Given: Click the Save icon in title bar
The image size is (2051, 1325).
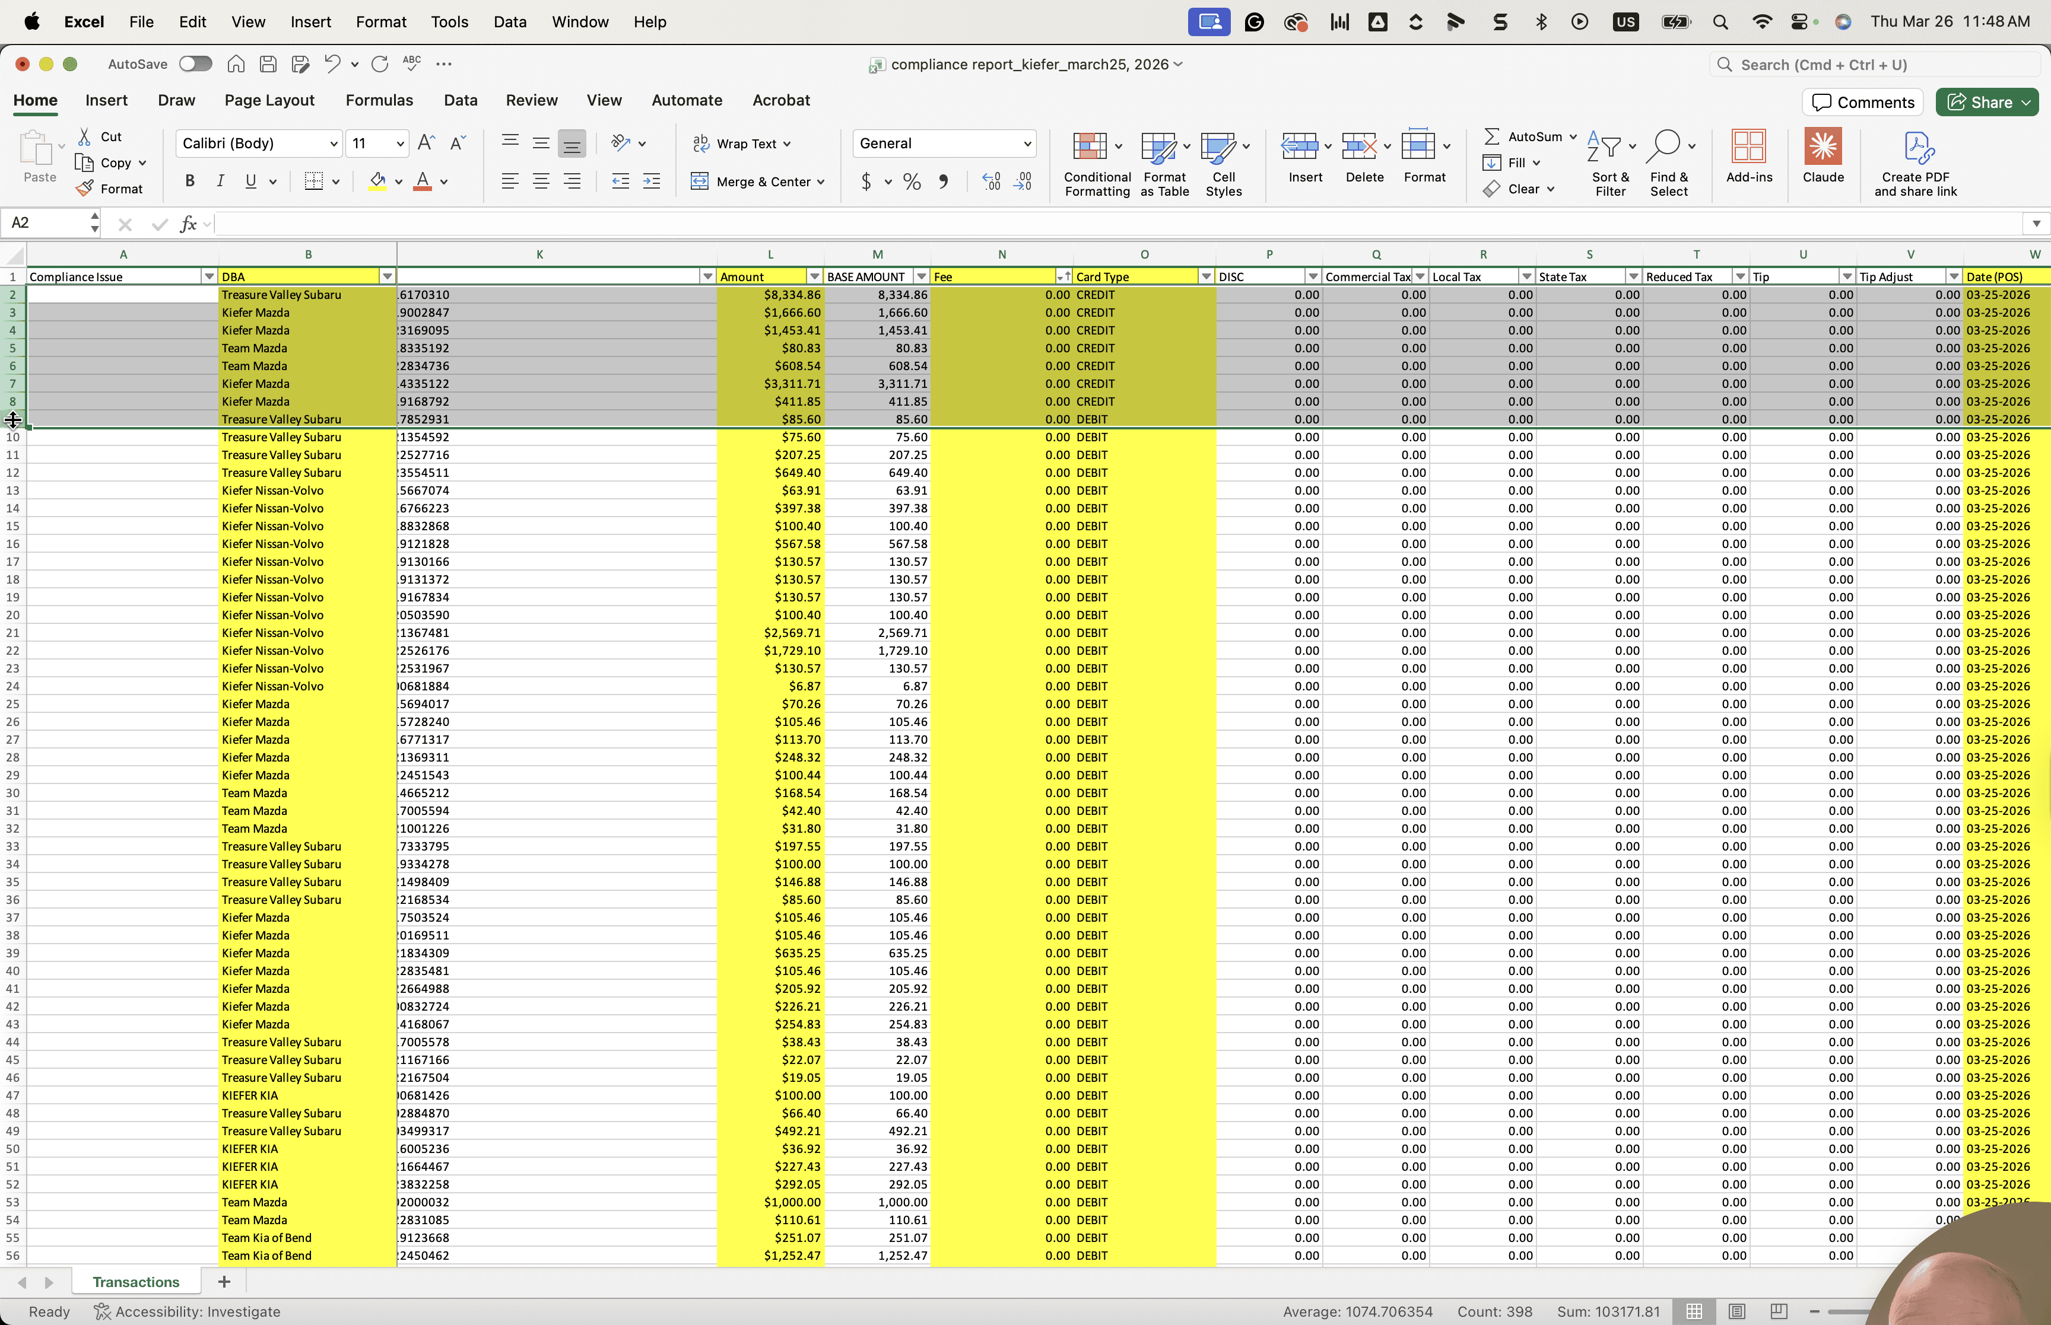Looking at the screenshot, I should tap(268, 63).
